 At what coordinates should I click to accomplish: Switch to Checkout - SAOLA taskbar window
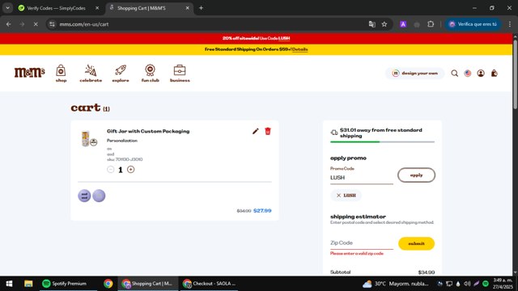click(x=210, y=284)
